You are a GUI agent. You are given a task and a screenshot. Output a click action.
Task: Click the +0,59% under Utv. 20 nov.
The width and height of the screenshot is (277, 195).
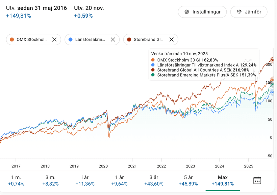click(83, 15)
